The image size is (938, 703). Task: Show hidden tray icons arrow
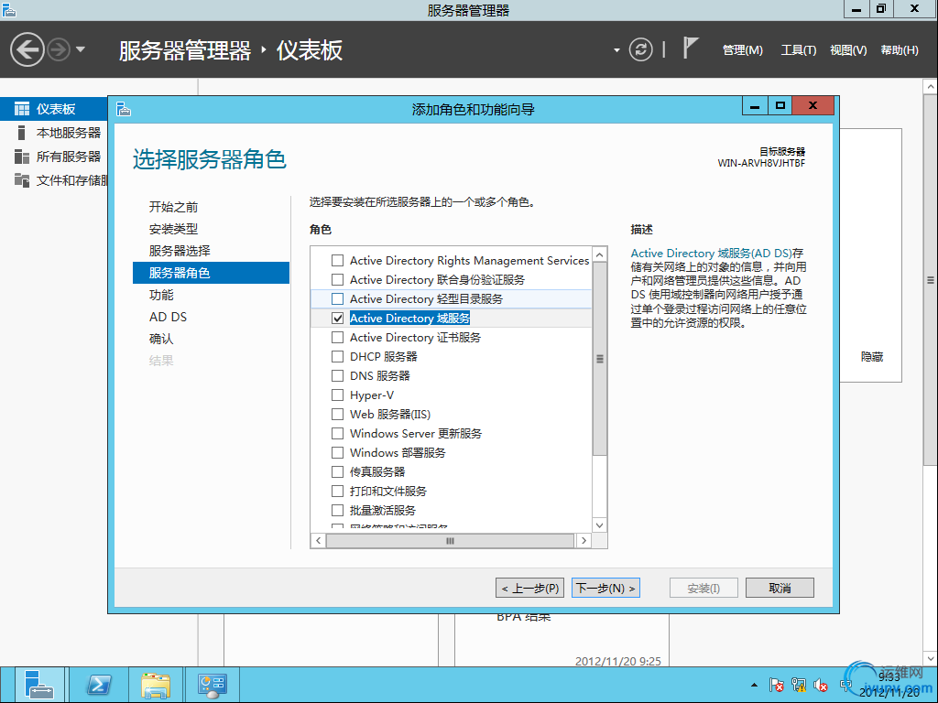pyautogui.click(x=755, y=685)
